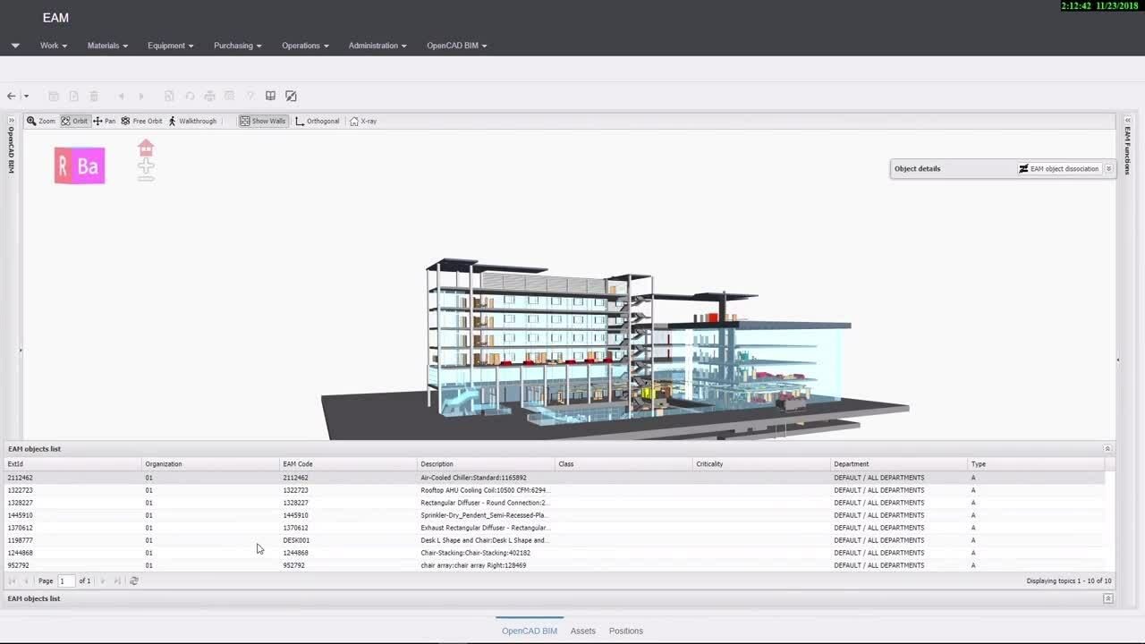Sort by the Description column header
Viewport: 1145px width, 644px height.
pyautogui.click(x=486, y=464)
